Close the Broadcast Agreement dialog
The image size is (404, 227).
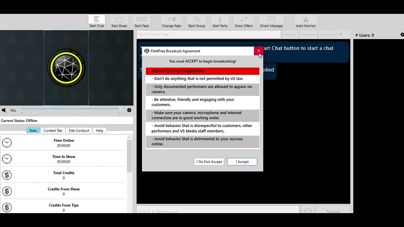pyautogui.click(x=258, y=51)
